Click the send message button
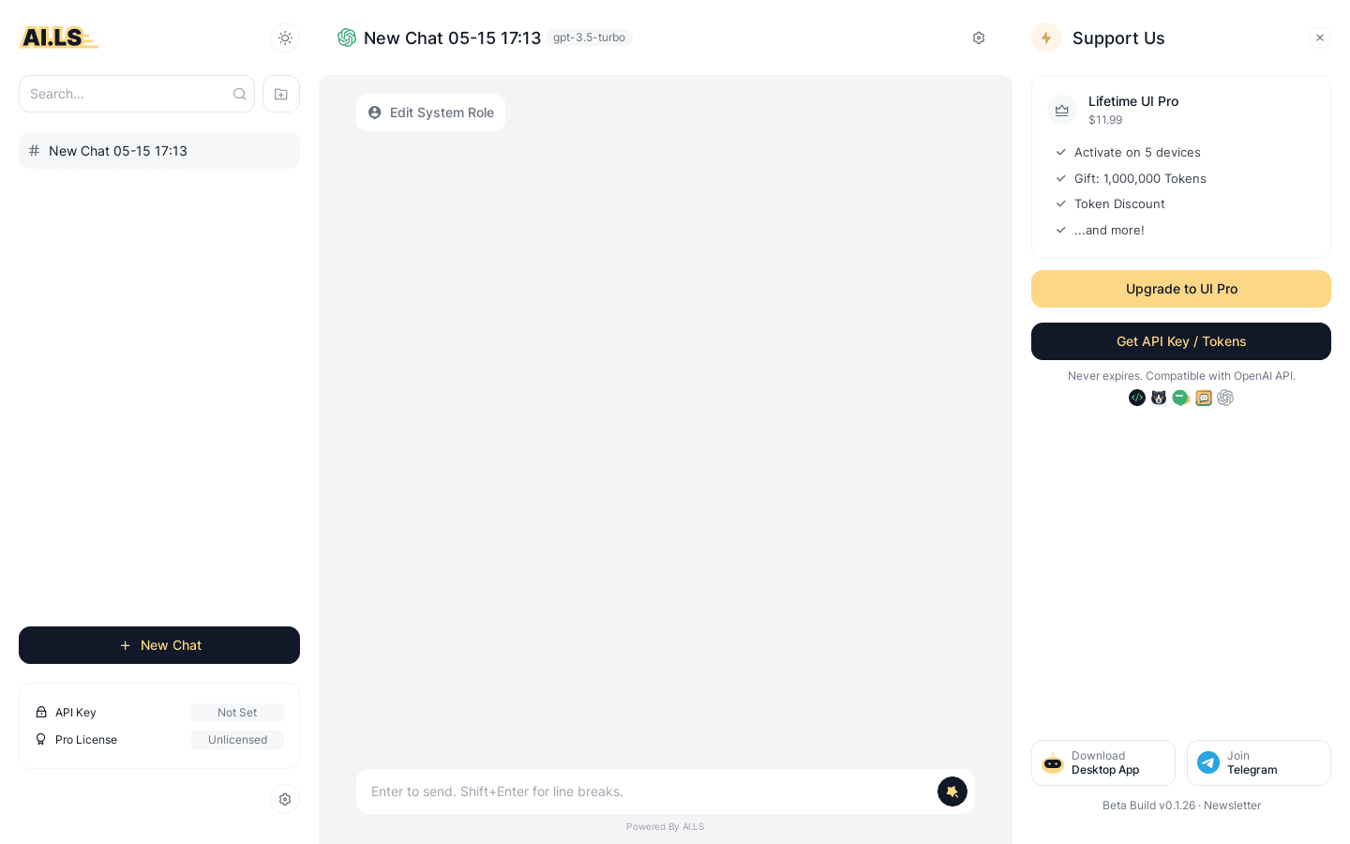 coord(952,791)
